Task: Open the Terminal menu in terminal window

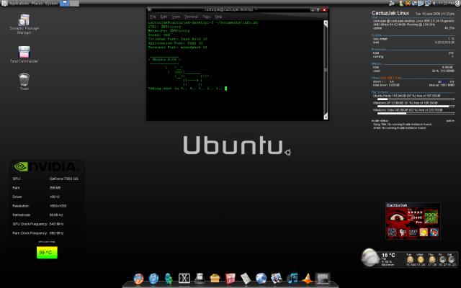Action: coord(191,17)
